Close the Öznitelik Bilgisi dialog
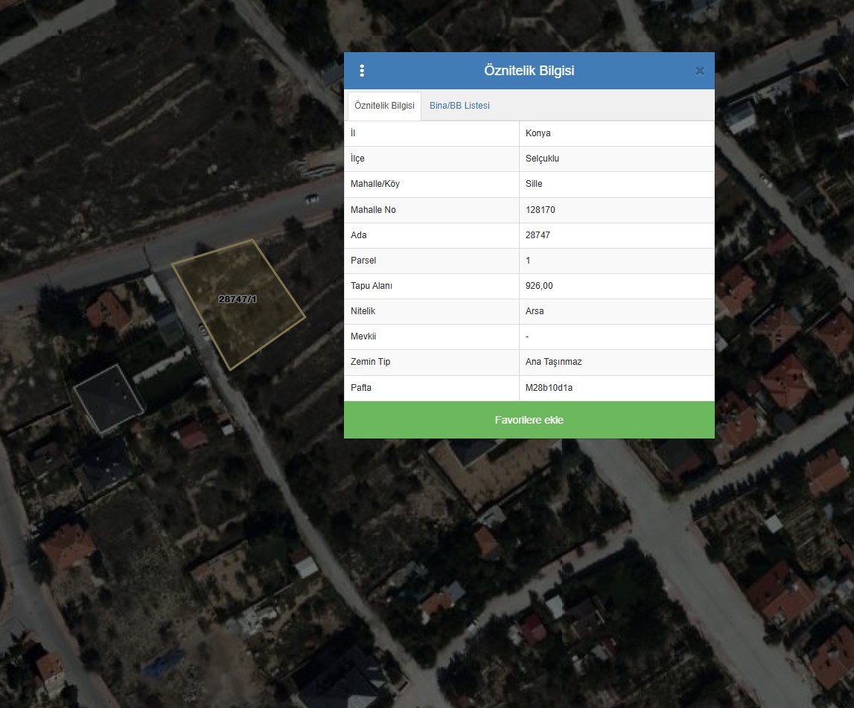The image size is (854, 708). tap(700, 71)
